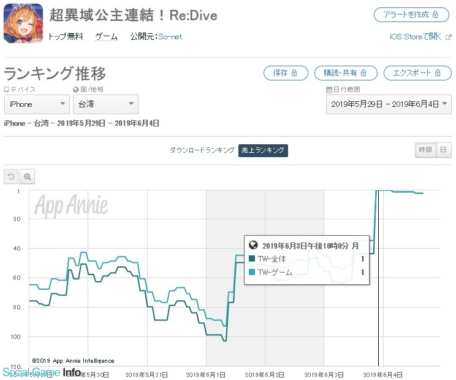Click the lock icon on 購読・共有 button
This screenshot has height=380, width=456.
click(x=363, y=73)
